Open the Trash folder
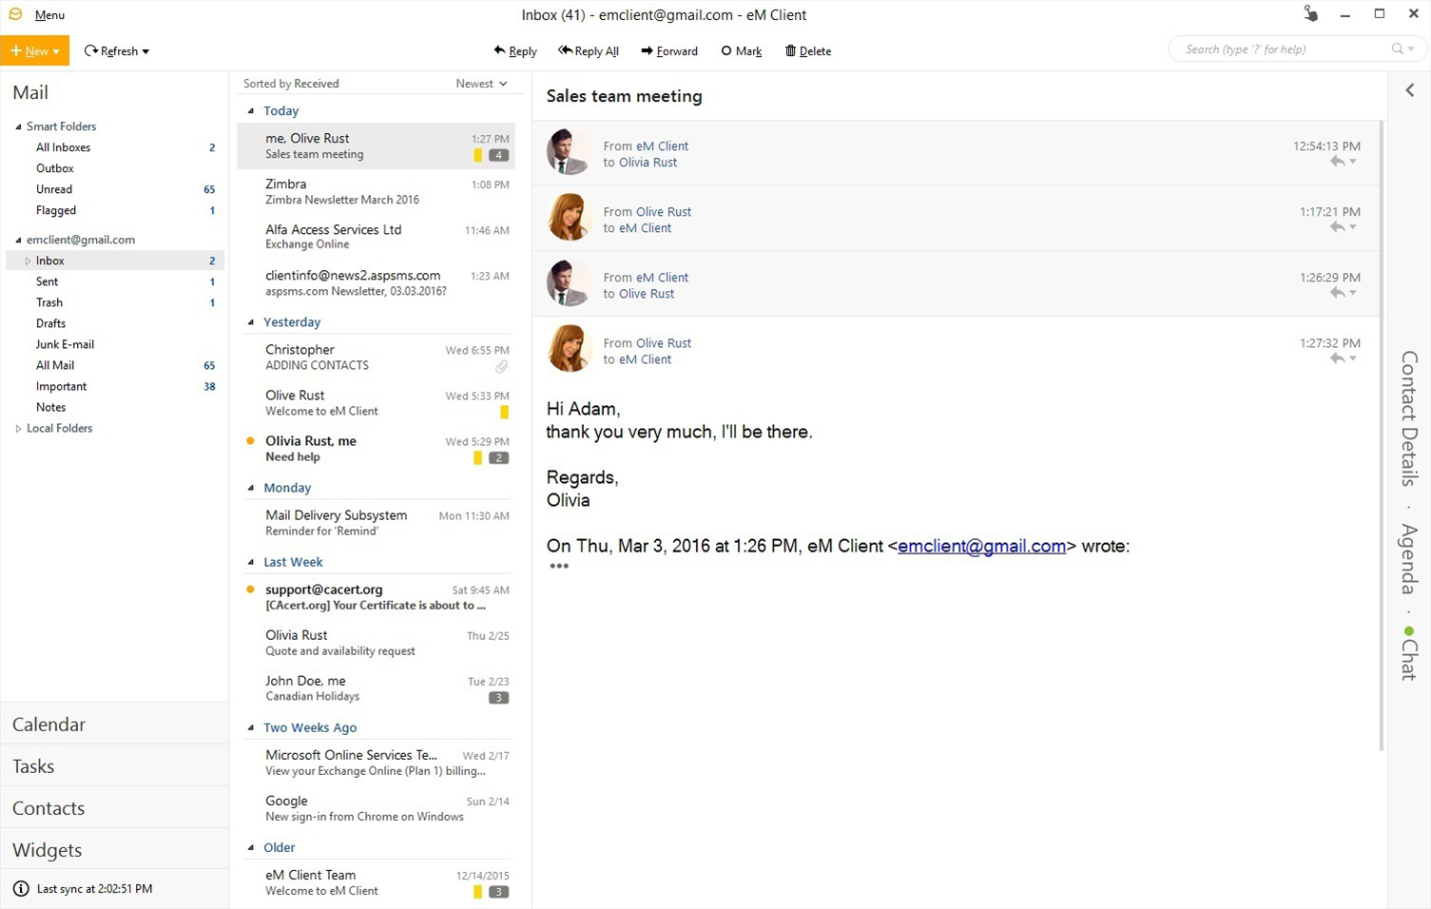Image resolution: width=1431 pixels, height=909 pixels. tap(49, 302)
